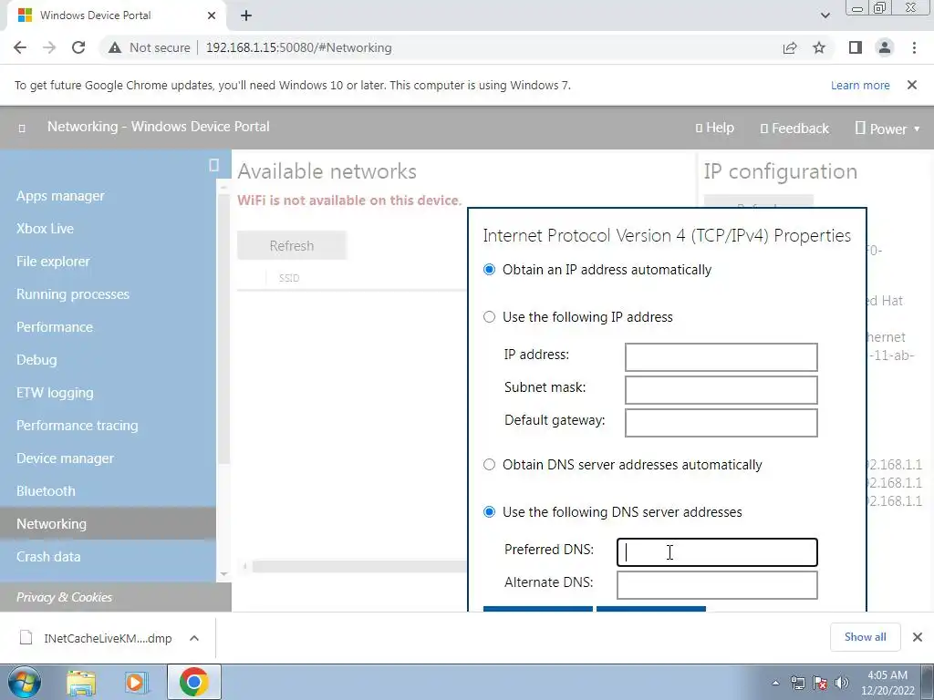Bookmark this page with the star
This screenshot has height=700, width=934.
coord(819,47)
